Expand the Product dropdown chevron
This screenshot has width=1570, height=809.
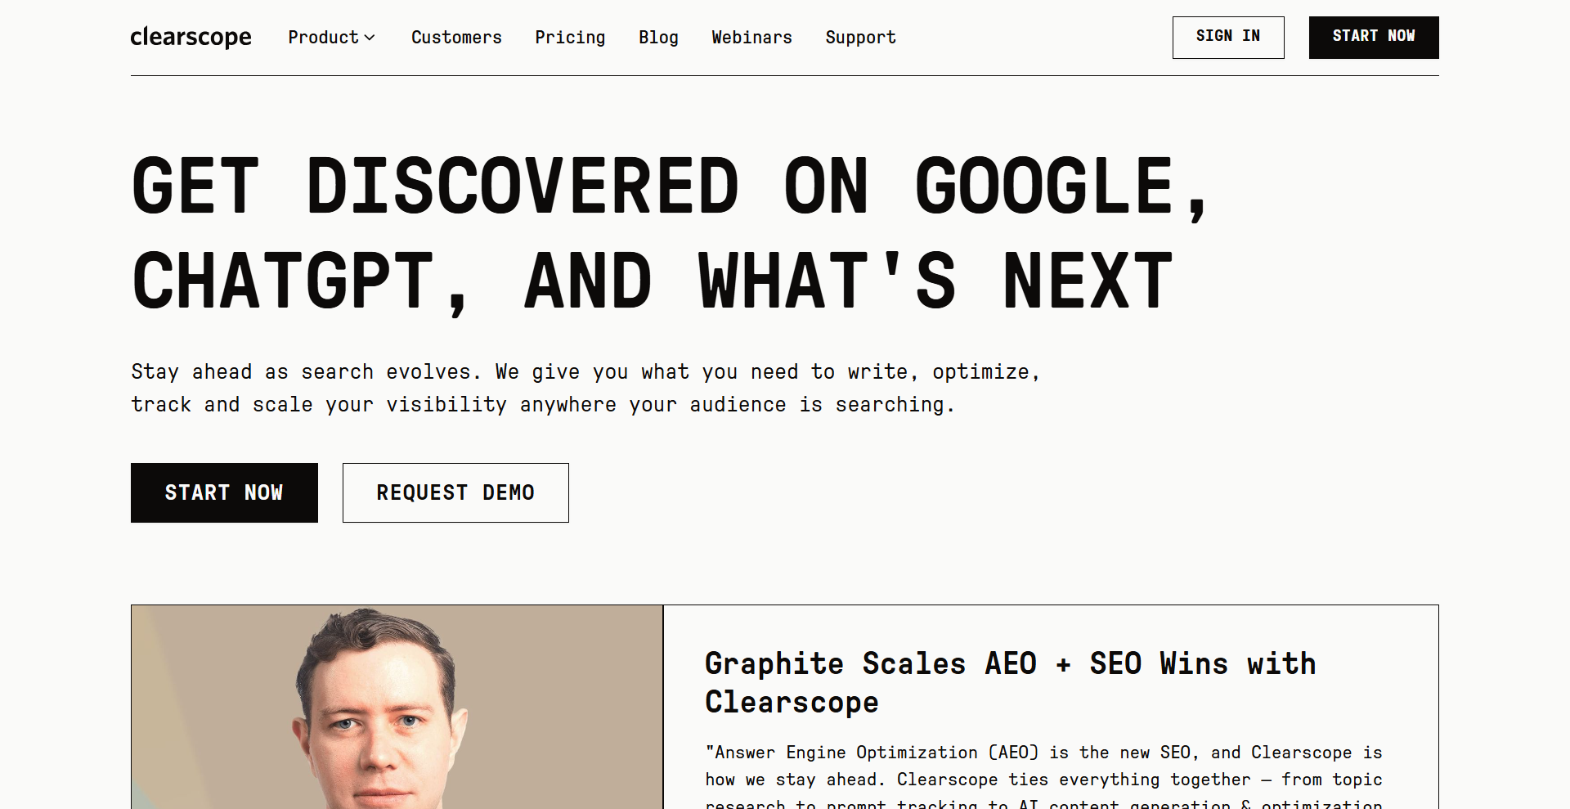370,38
